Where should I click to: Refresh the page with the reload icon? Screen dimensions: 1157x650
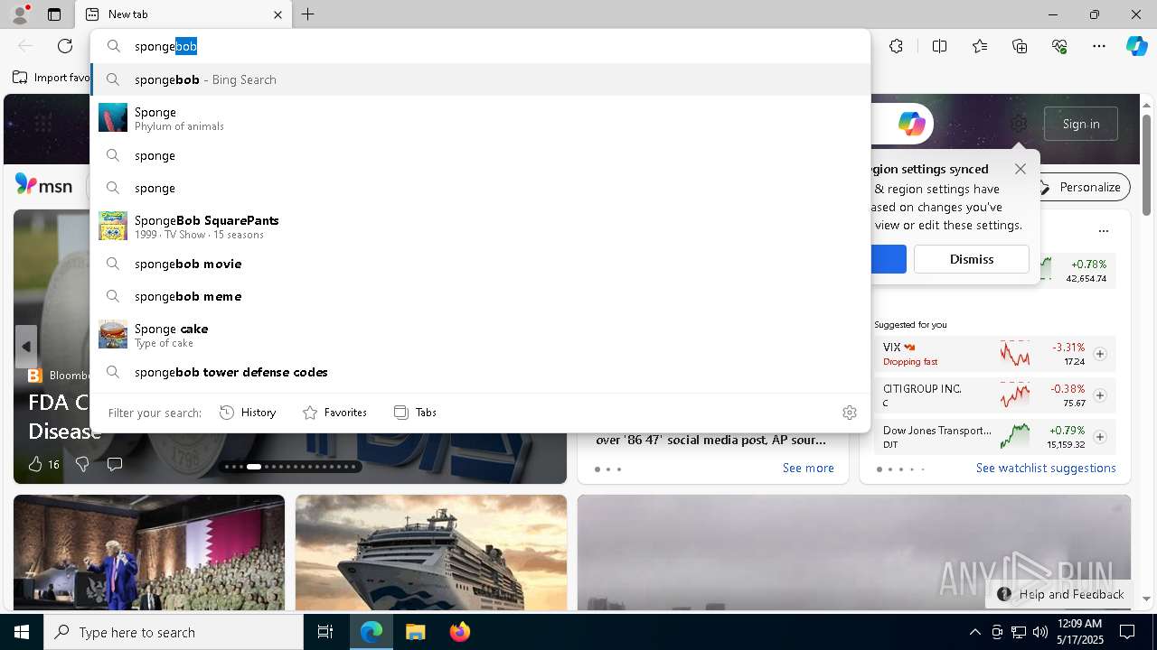pyautogui.click(x=65, y=46)
